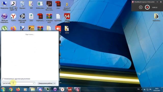Open the Windows Start orb
Image resolution: width=163 pixels, height=92 pixels.
click(x=3, y=89)
